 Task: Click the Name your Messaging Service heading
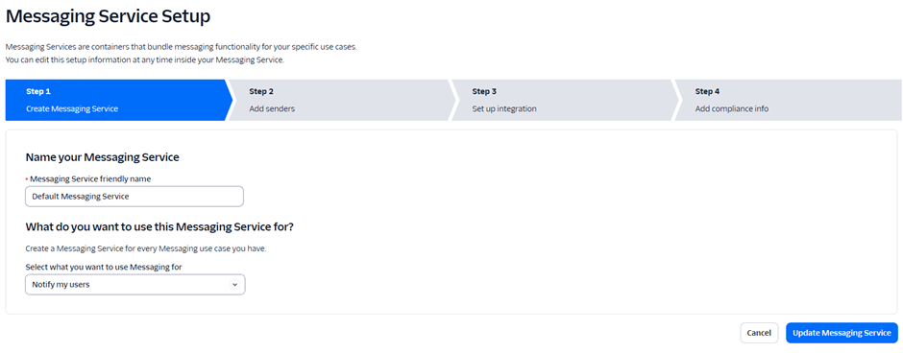[103, 157]
